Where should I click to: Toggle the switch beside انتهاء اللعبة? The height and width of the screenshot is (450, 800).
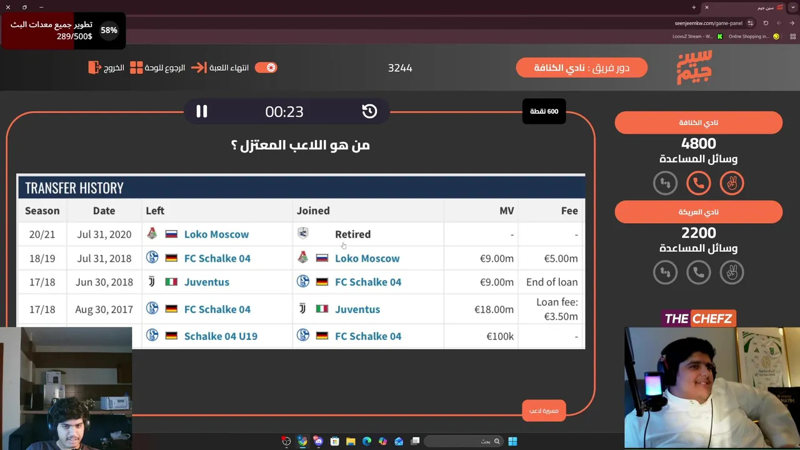(x=266, y=67)
